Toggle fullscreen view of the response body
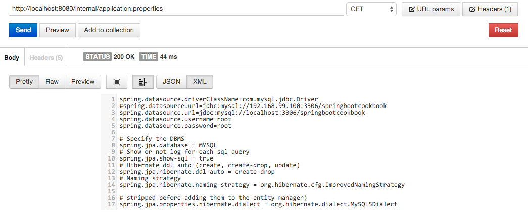Screen dimensions: 528x214 click(117, 82)
